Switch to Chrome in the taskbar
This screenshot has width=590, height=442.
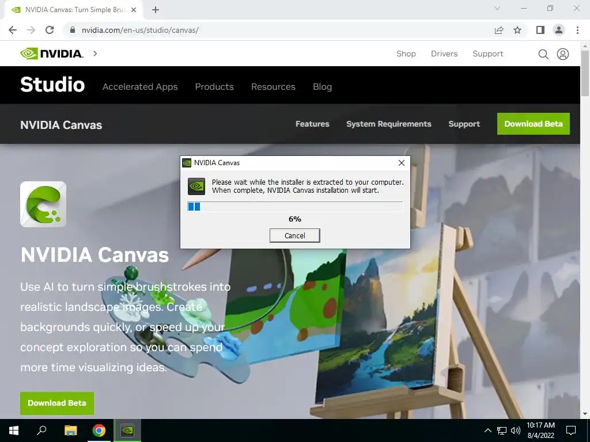point(99,430)
